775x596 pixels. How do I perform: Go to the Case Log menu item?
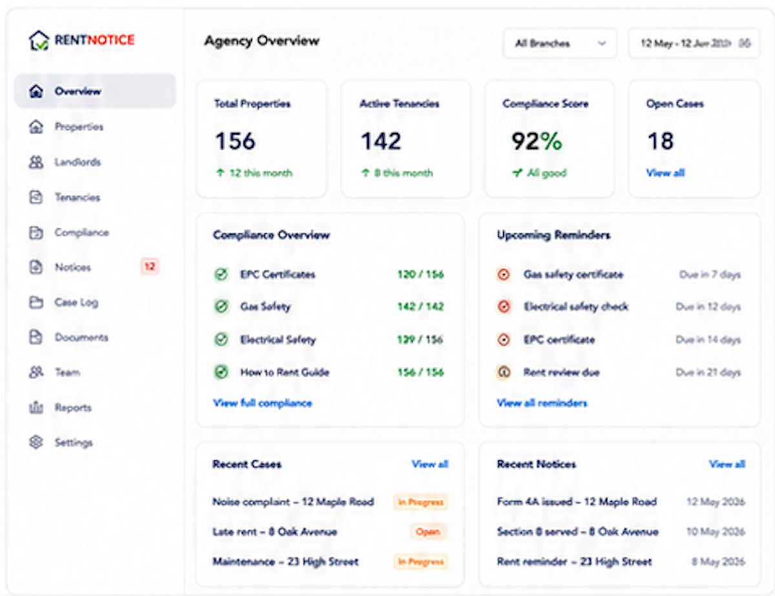point(96,302)
